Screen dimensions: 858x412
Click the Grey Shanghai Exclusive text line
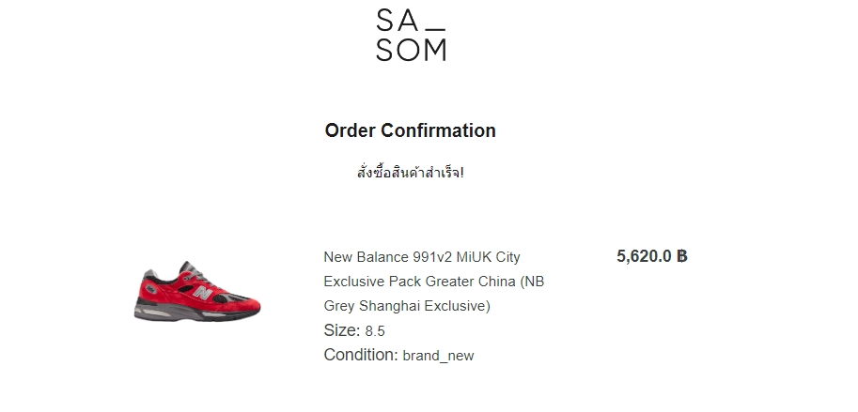[x=407, y=306]
